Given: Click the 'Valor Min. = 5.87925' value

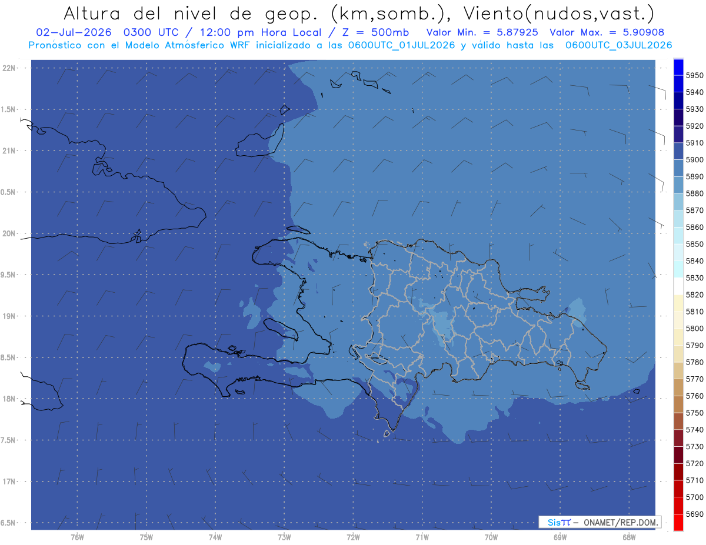Looking at the screenshot, I should click(482, 32).
